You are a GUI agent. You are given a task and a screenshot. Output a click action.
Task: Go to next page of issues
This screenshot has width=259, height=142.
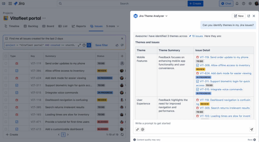tap(68, 135)
